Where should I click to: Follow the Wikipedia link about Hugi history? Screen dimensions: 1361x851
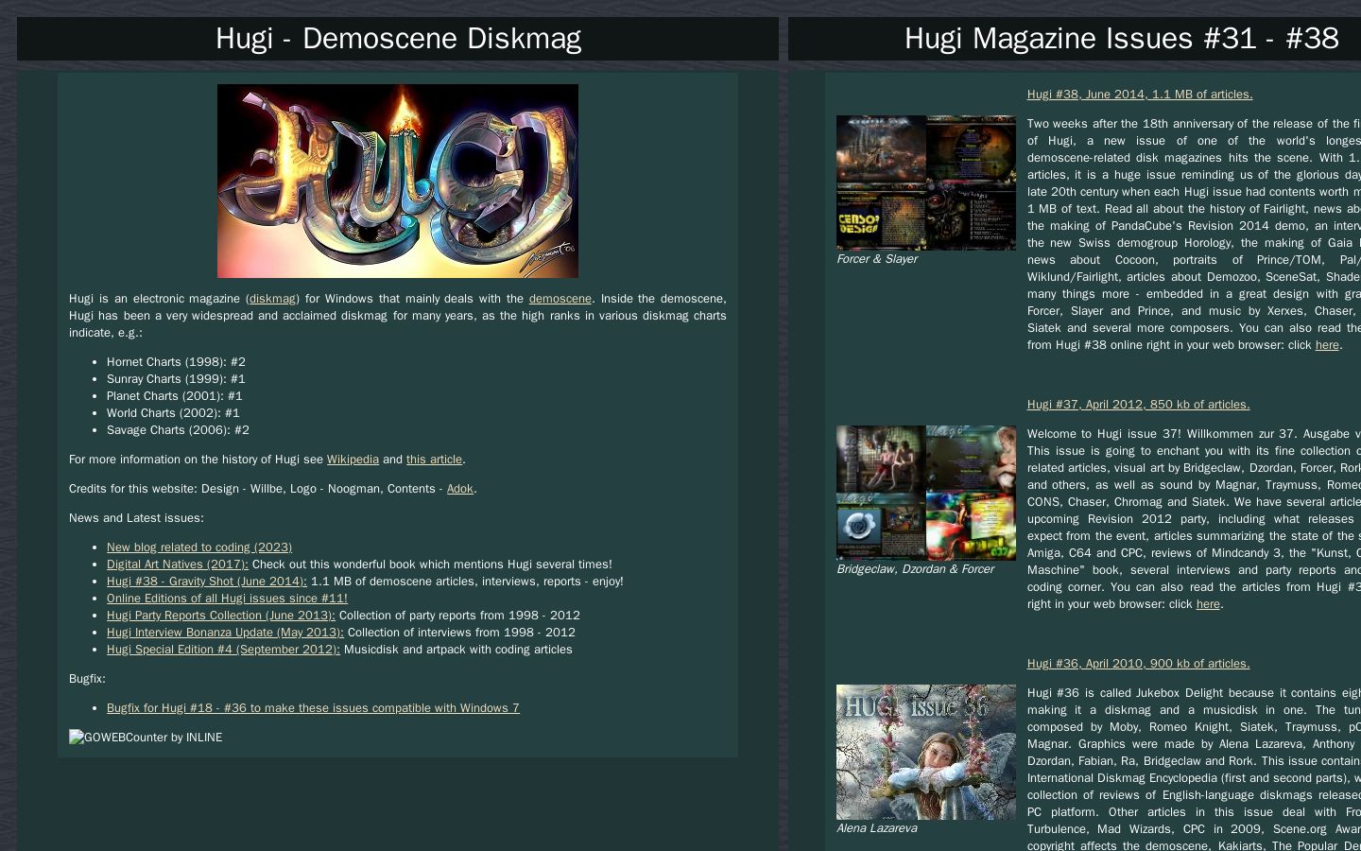[x=353, y=460]
